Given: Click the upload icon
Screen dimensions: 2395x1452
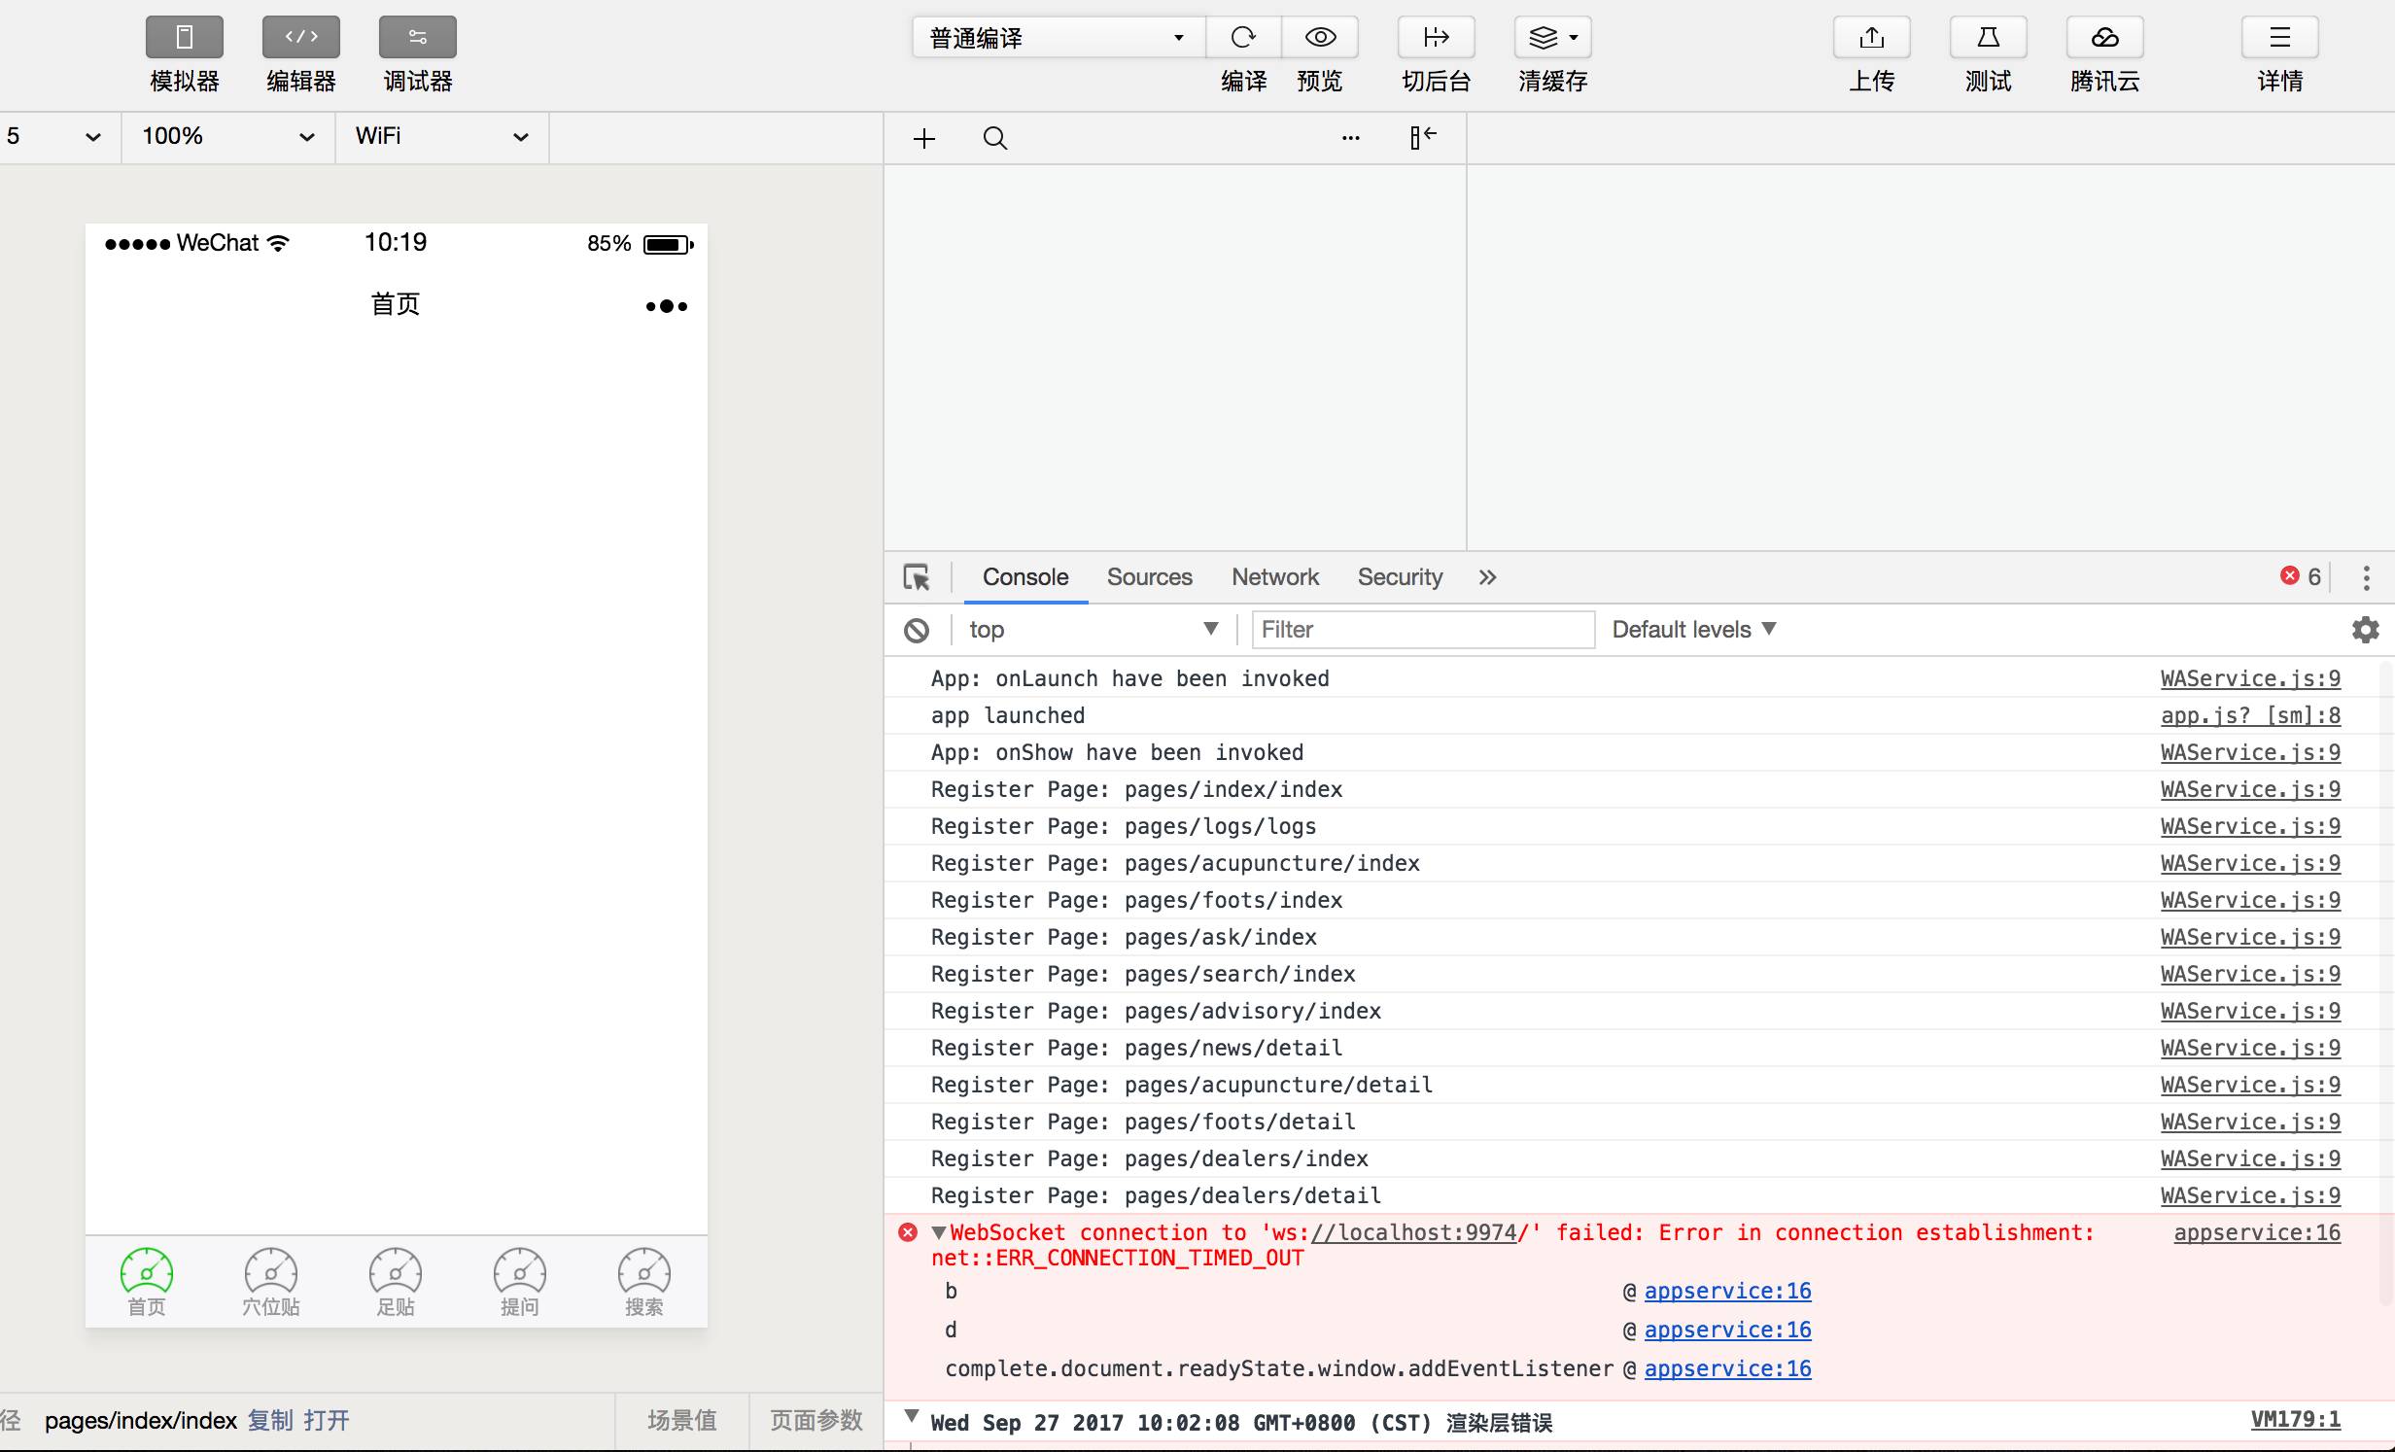Looking at the screenshot, I should point(1871,38).
